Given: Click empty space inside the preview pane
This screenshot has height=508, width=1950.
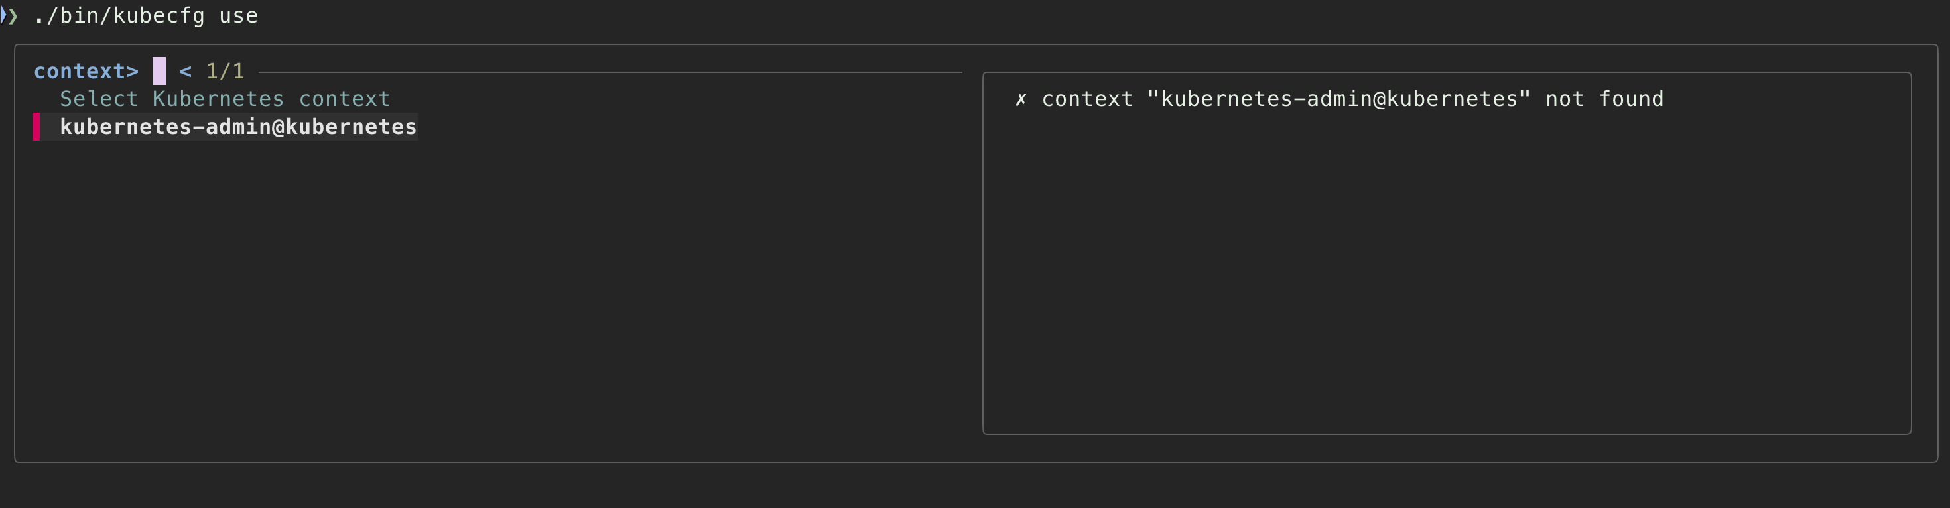Looking at the screenshot, I should [1446, 273].
